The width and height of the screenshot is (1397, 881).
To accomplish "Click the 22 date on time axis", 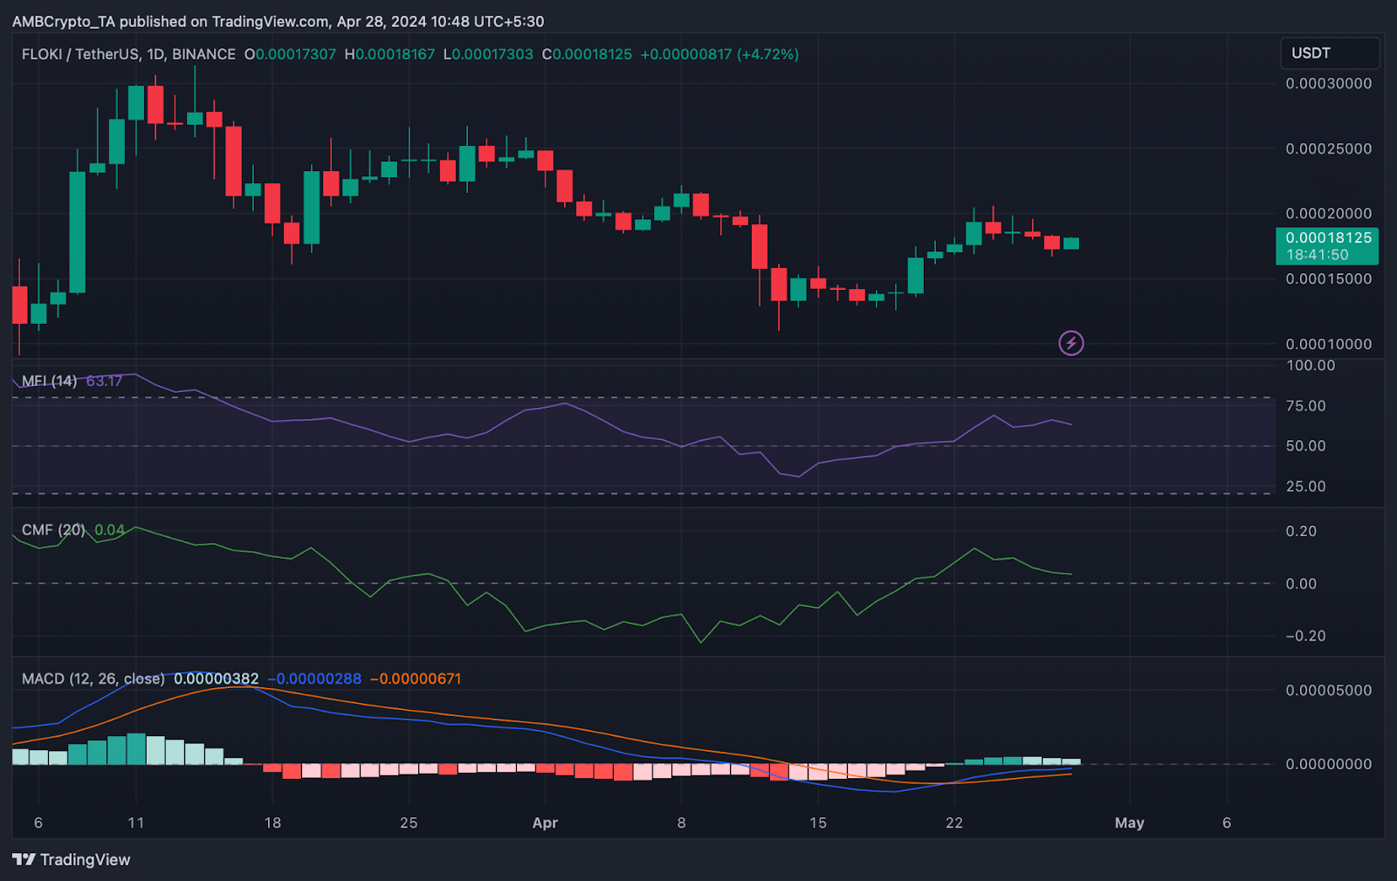I will [953, 822].
